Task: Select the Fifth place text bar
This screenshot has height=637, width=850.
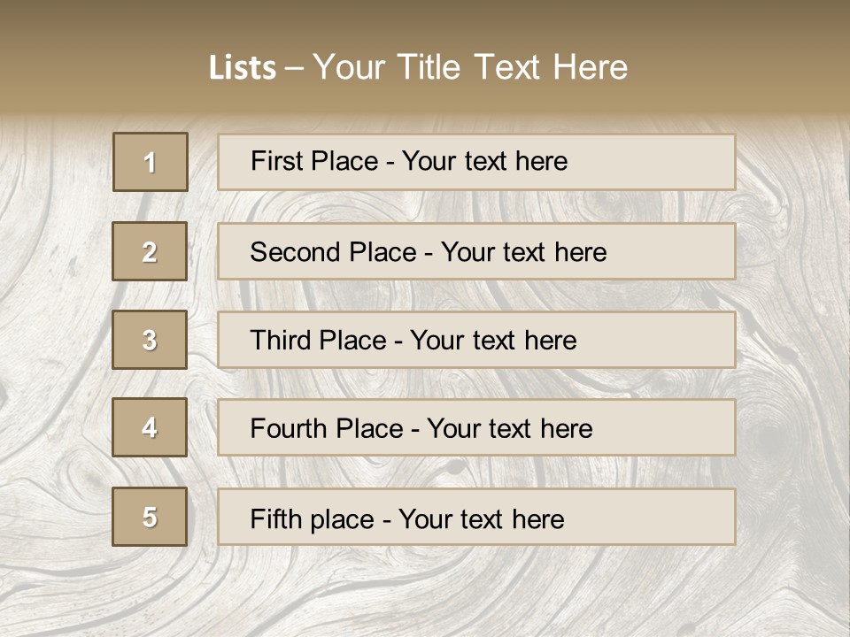Action: tap(476, 517)
